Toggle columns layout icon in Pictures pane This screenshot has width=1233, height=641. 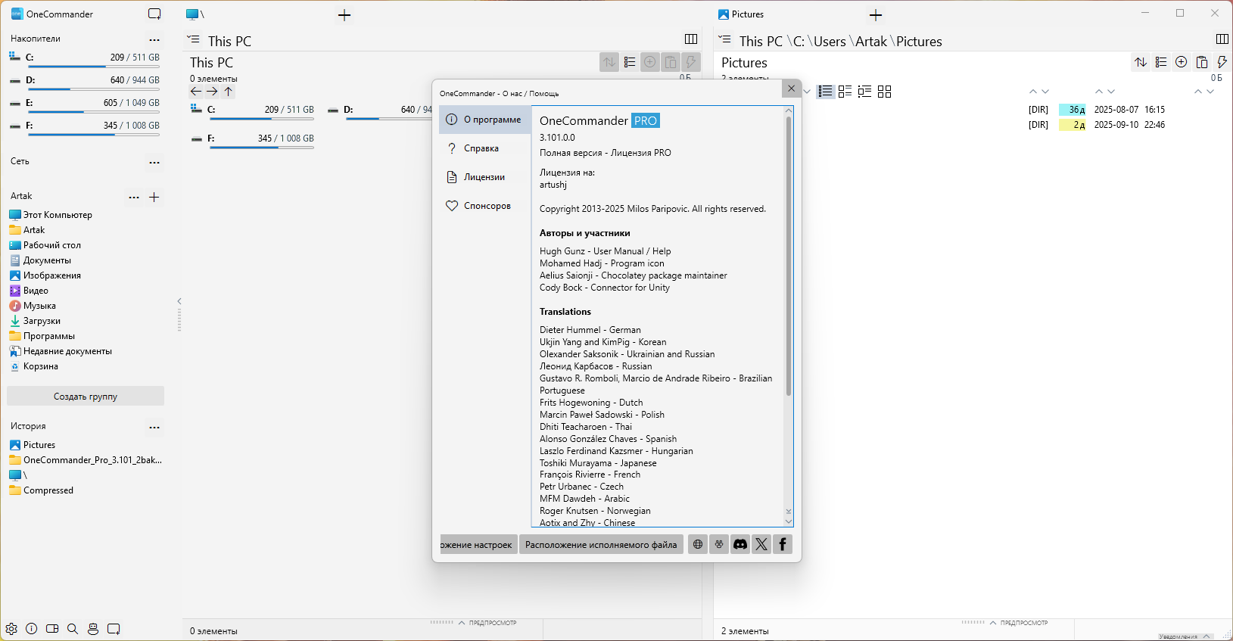[1222, 39]
